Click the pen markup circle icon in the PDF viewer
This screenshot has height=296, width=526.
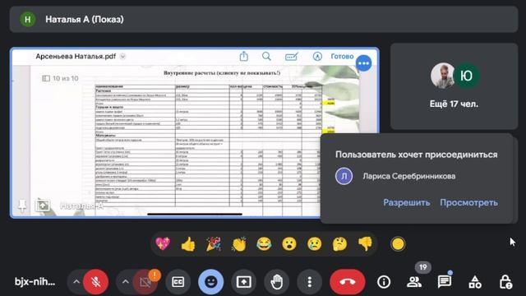click(x=317, y=56)
